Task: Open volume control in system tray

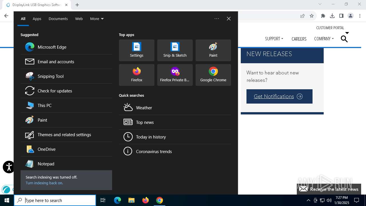Action: coord(329,200)
